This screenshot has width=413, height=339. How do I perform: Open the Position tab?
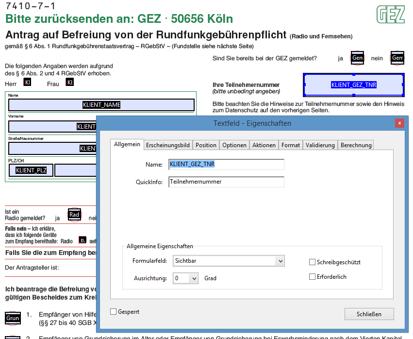[x=206, y=145]
